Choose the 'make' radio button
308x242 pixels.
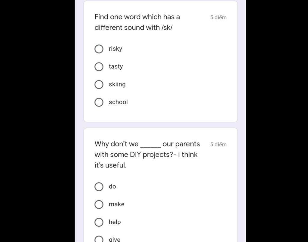(x=99, y=204)
